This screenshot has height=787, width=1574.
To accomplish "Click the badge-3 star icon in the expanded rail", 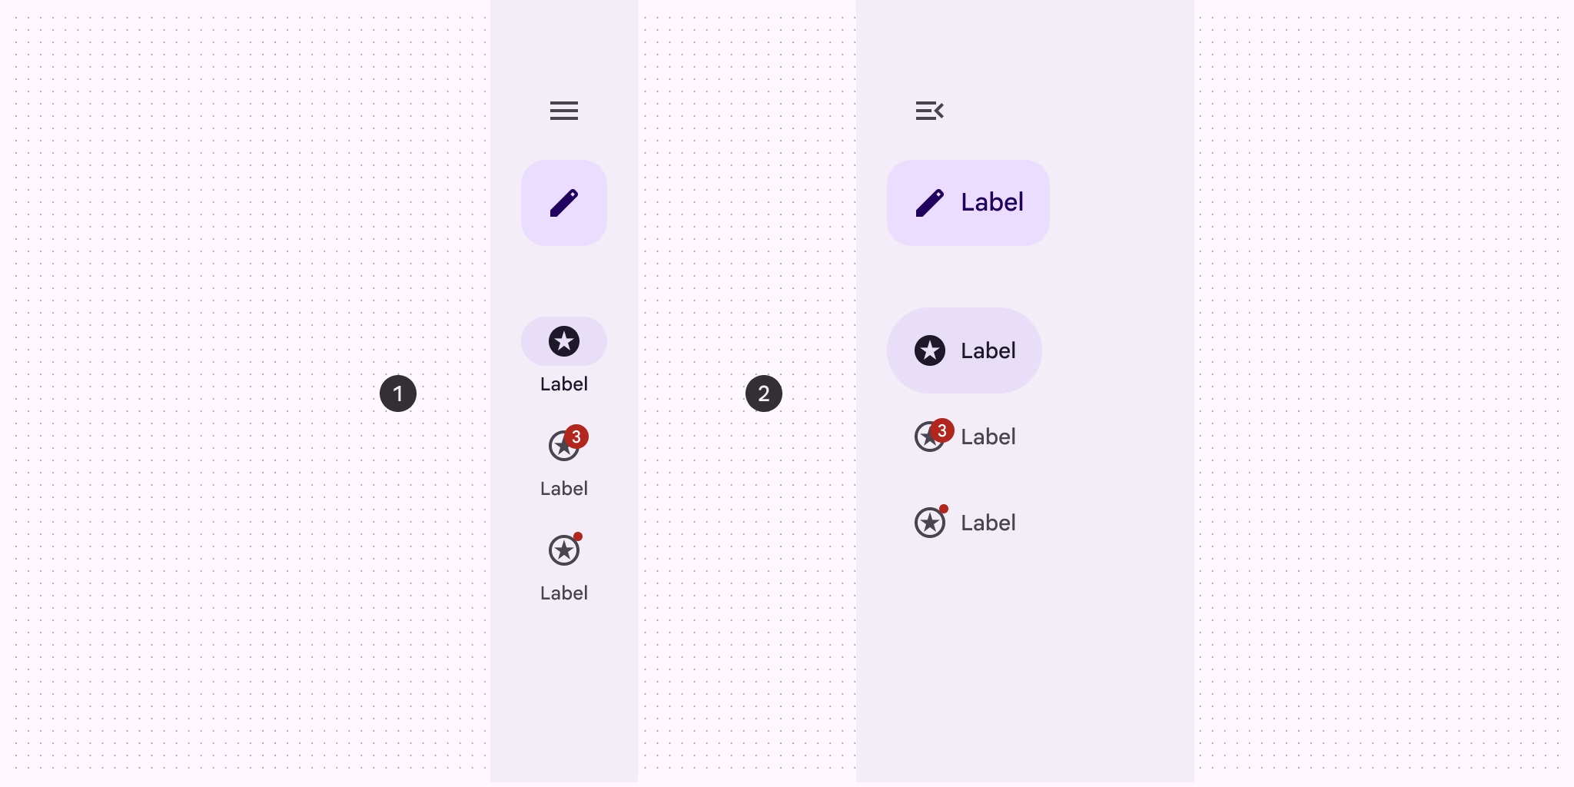I will point(927,439).
